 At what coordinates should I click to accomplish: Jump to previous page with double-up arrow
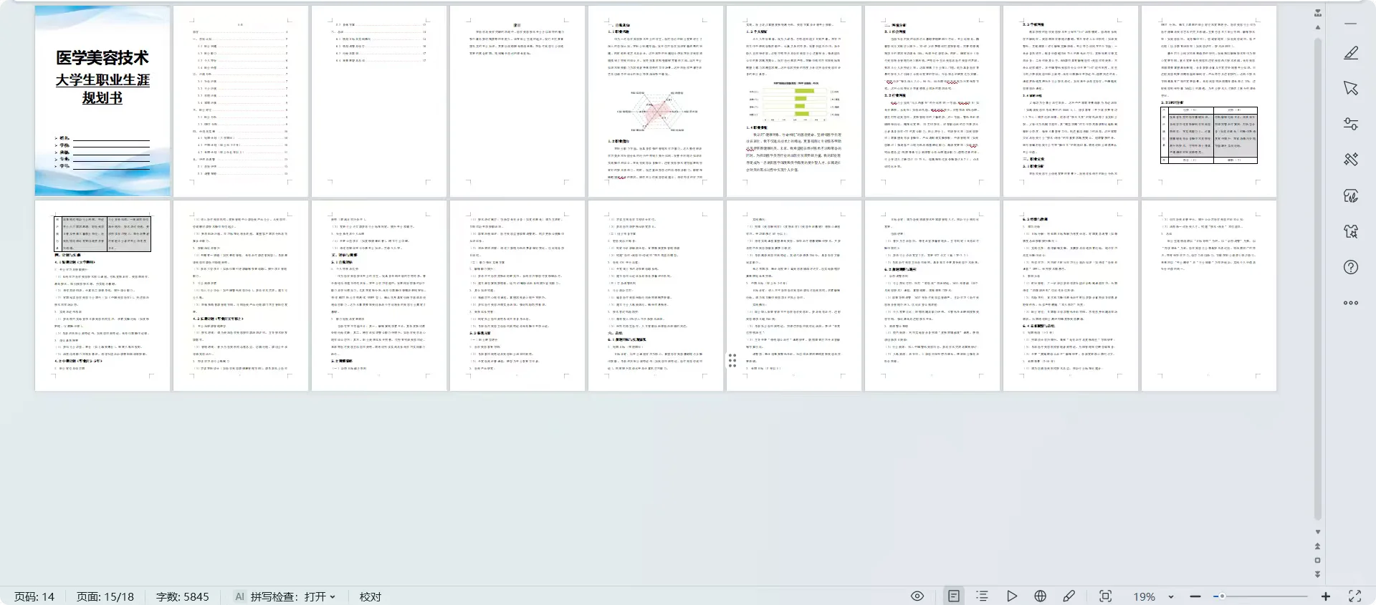coord(1317,546)
